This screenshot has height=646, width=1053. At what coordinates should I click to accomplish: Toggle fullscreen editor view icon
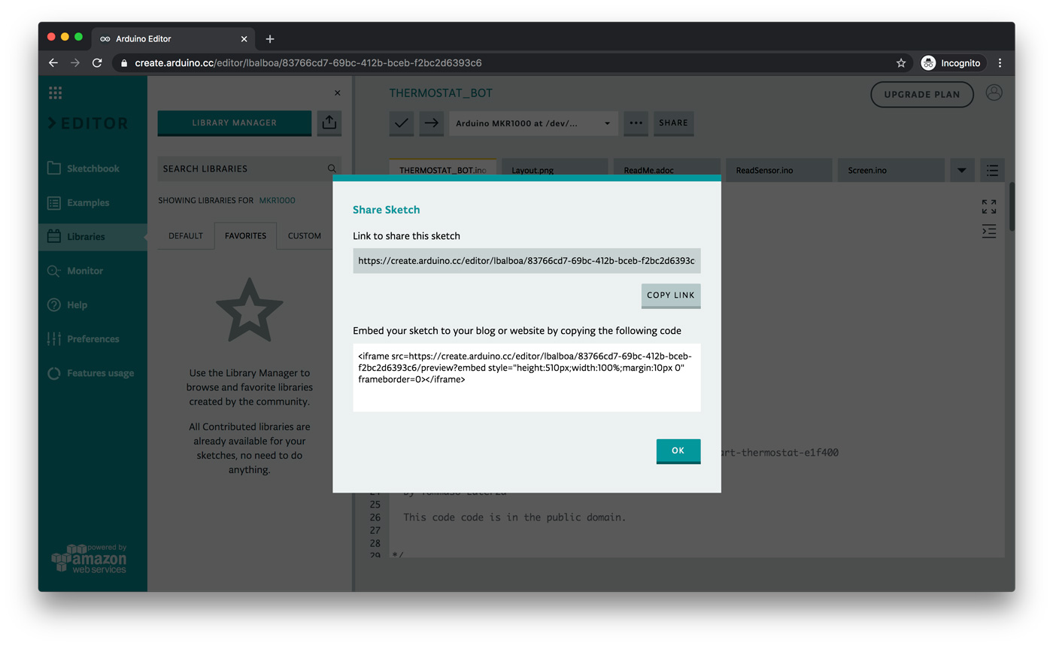click(x=989, y=207)
